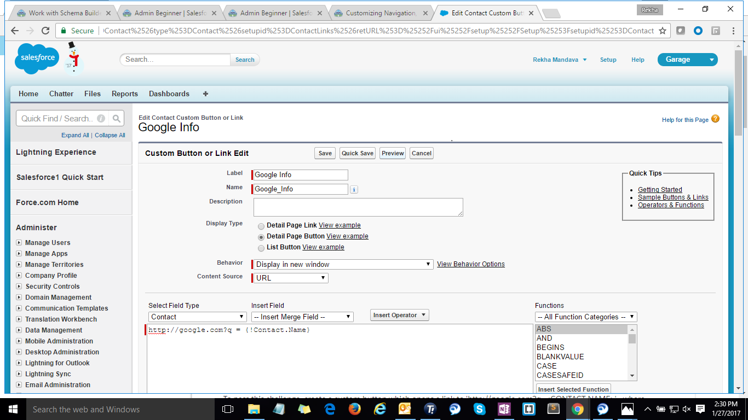Open OneNote from the taskbar
The height and width of the screenshot is (420, 748).
point(504,409)
